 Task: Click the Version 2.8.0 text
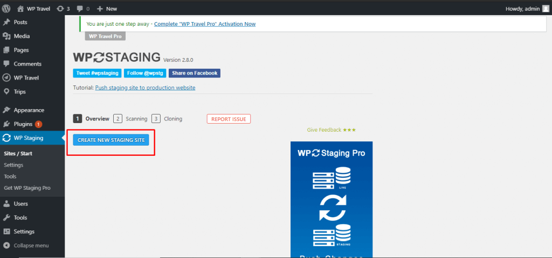click(178, 60)
